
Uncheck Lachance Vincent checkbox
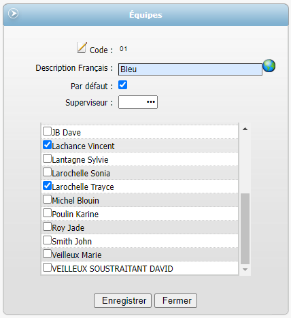pos(47,144)
